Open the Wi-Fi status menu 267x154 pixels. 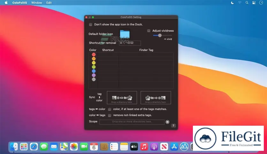(x=240, y=3)
